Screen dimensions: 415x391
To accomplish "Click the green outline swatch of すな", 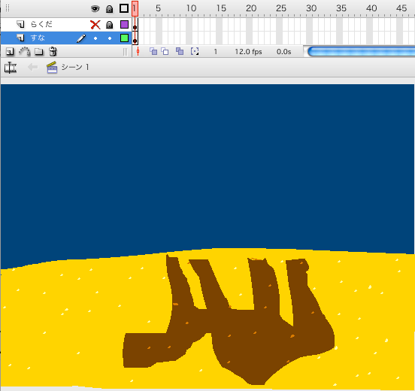I will 124,38.
